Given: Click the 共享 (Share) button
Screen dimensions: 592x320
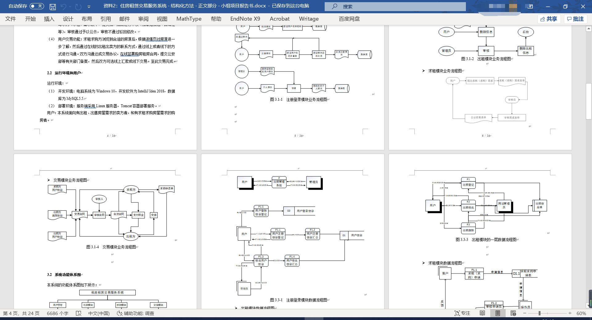Looking at the screenshot, I should tap(549, 19).
